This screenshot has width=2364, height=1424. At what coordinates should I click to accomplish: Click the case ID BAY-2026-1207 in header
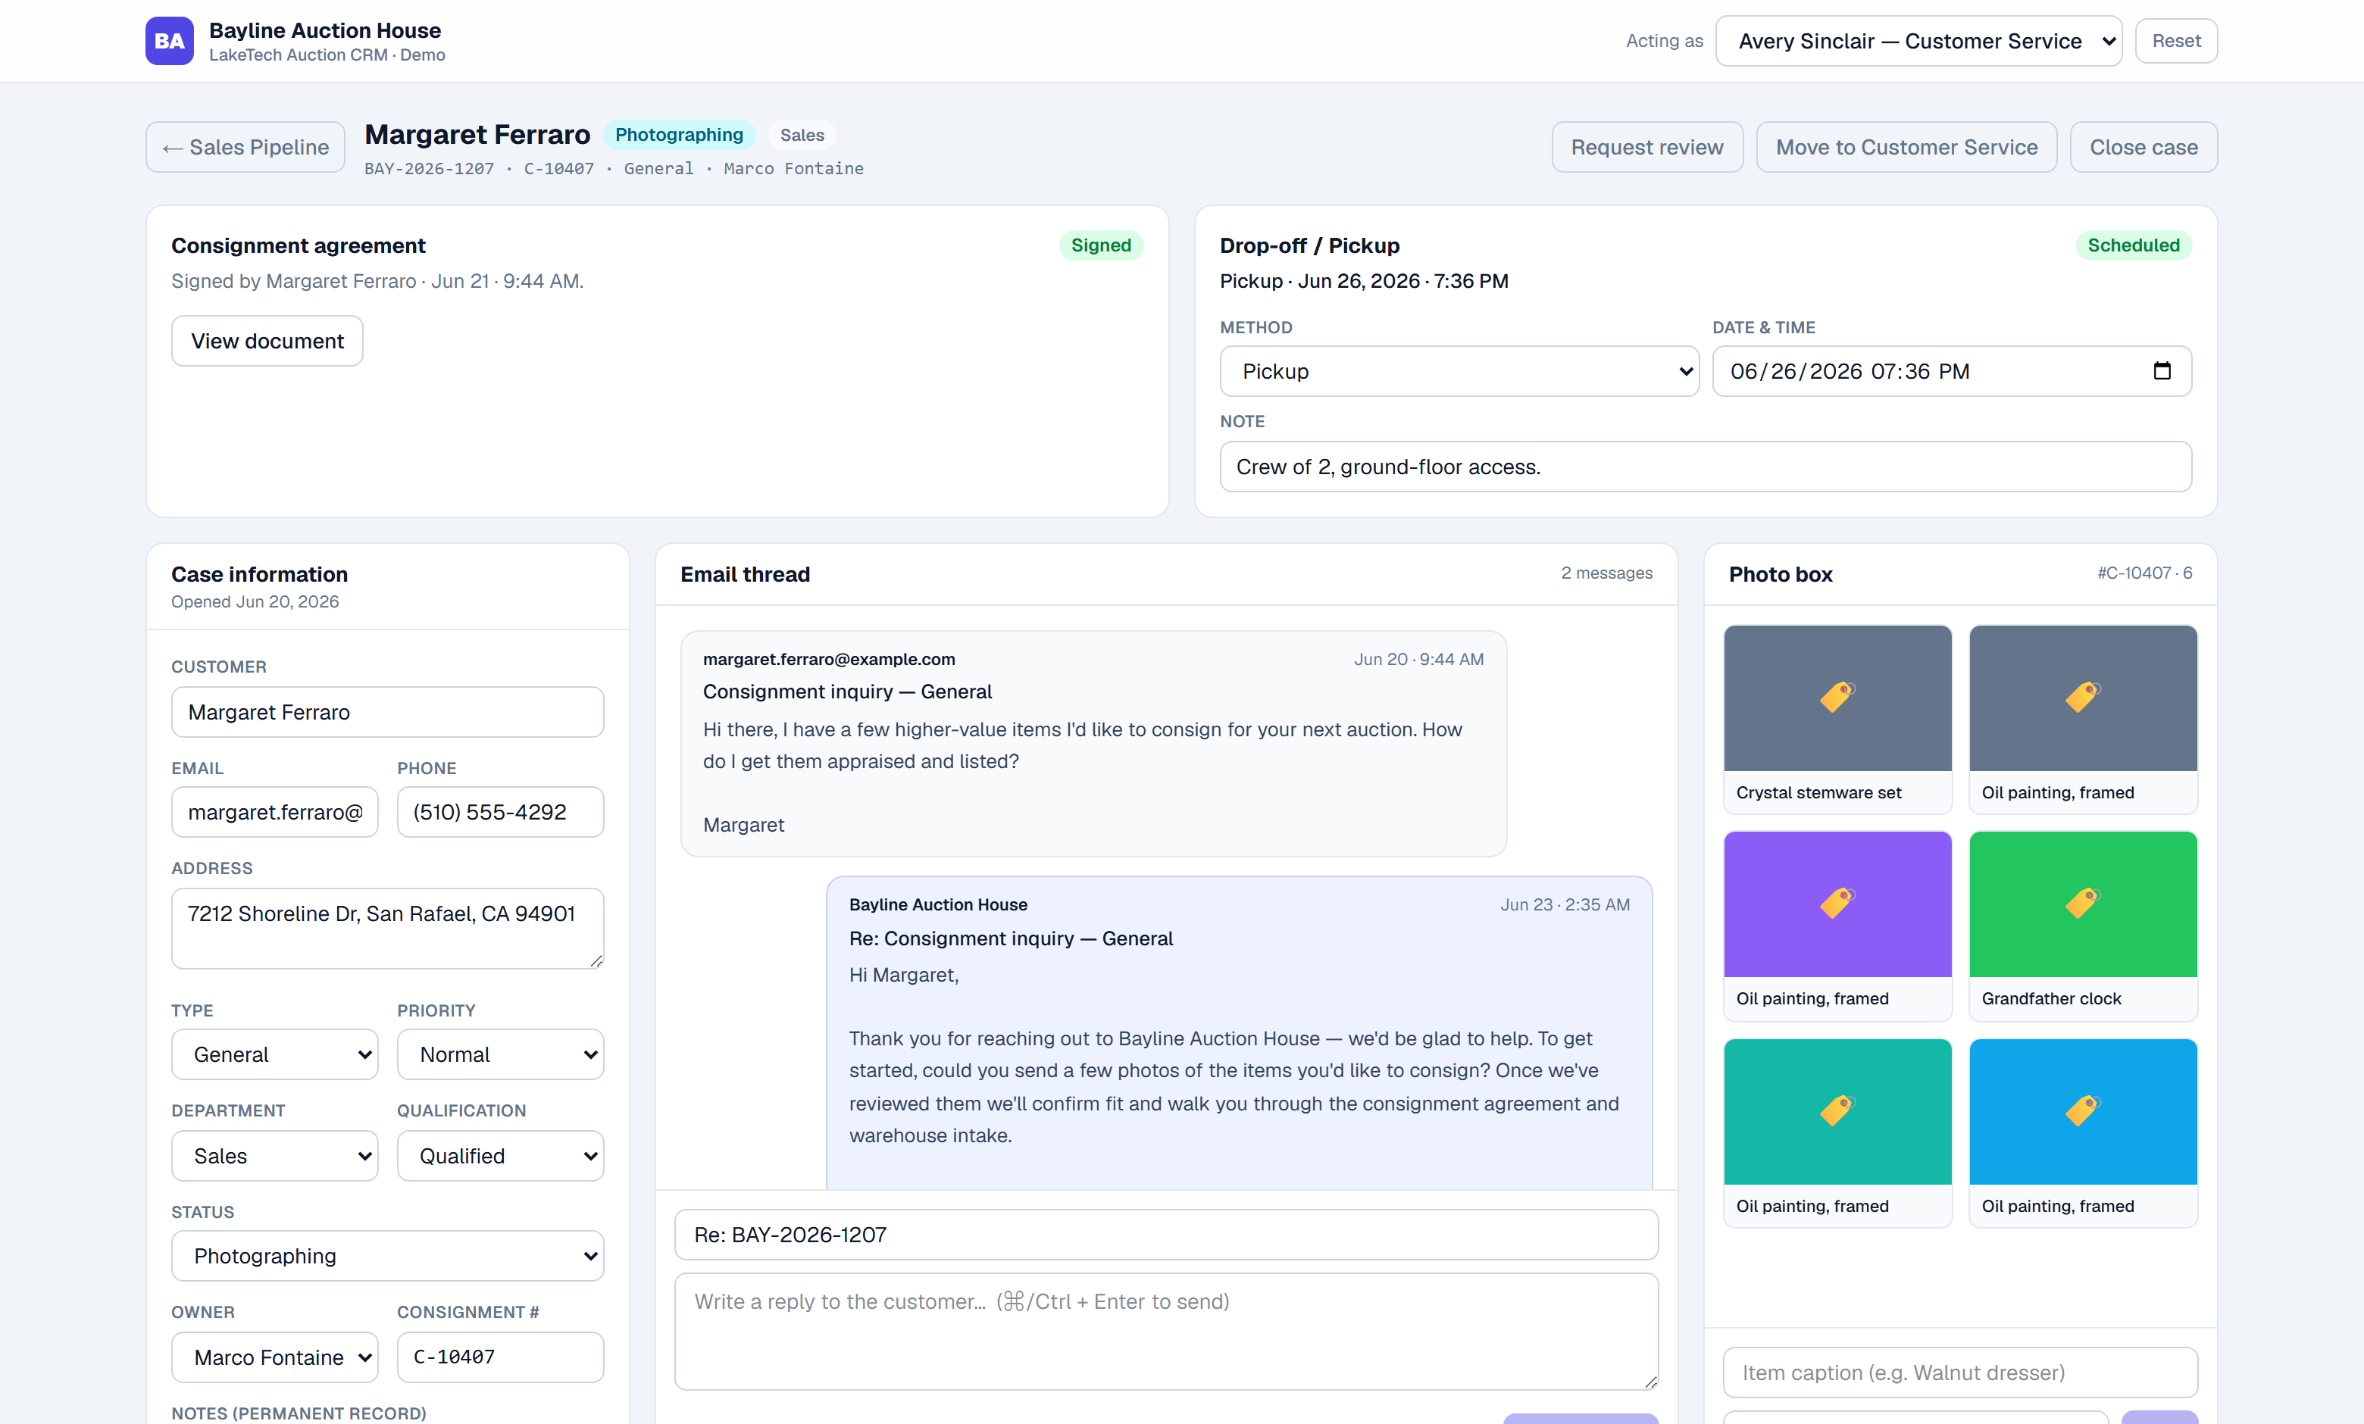[429, 168]
